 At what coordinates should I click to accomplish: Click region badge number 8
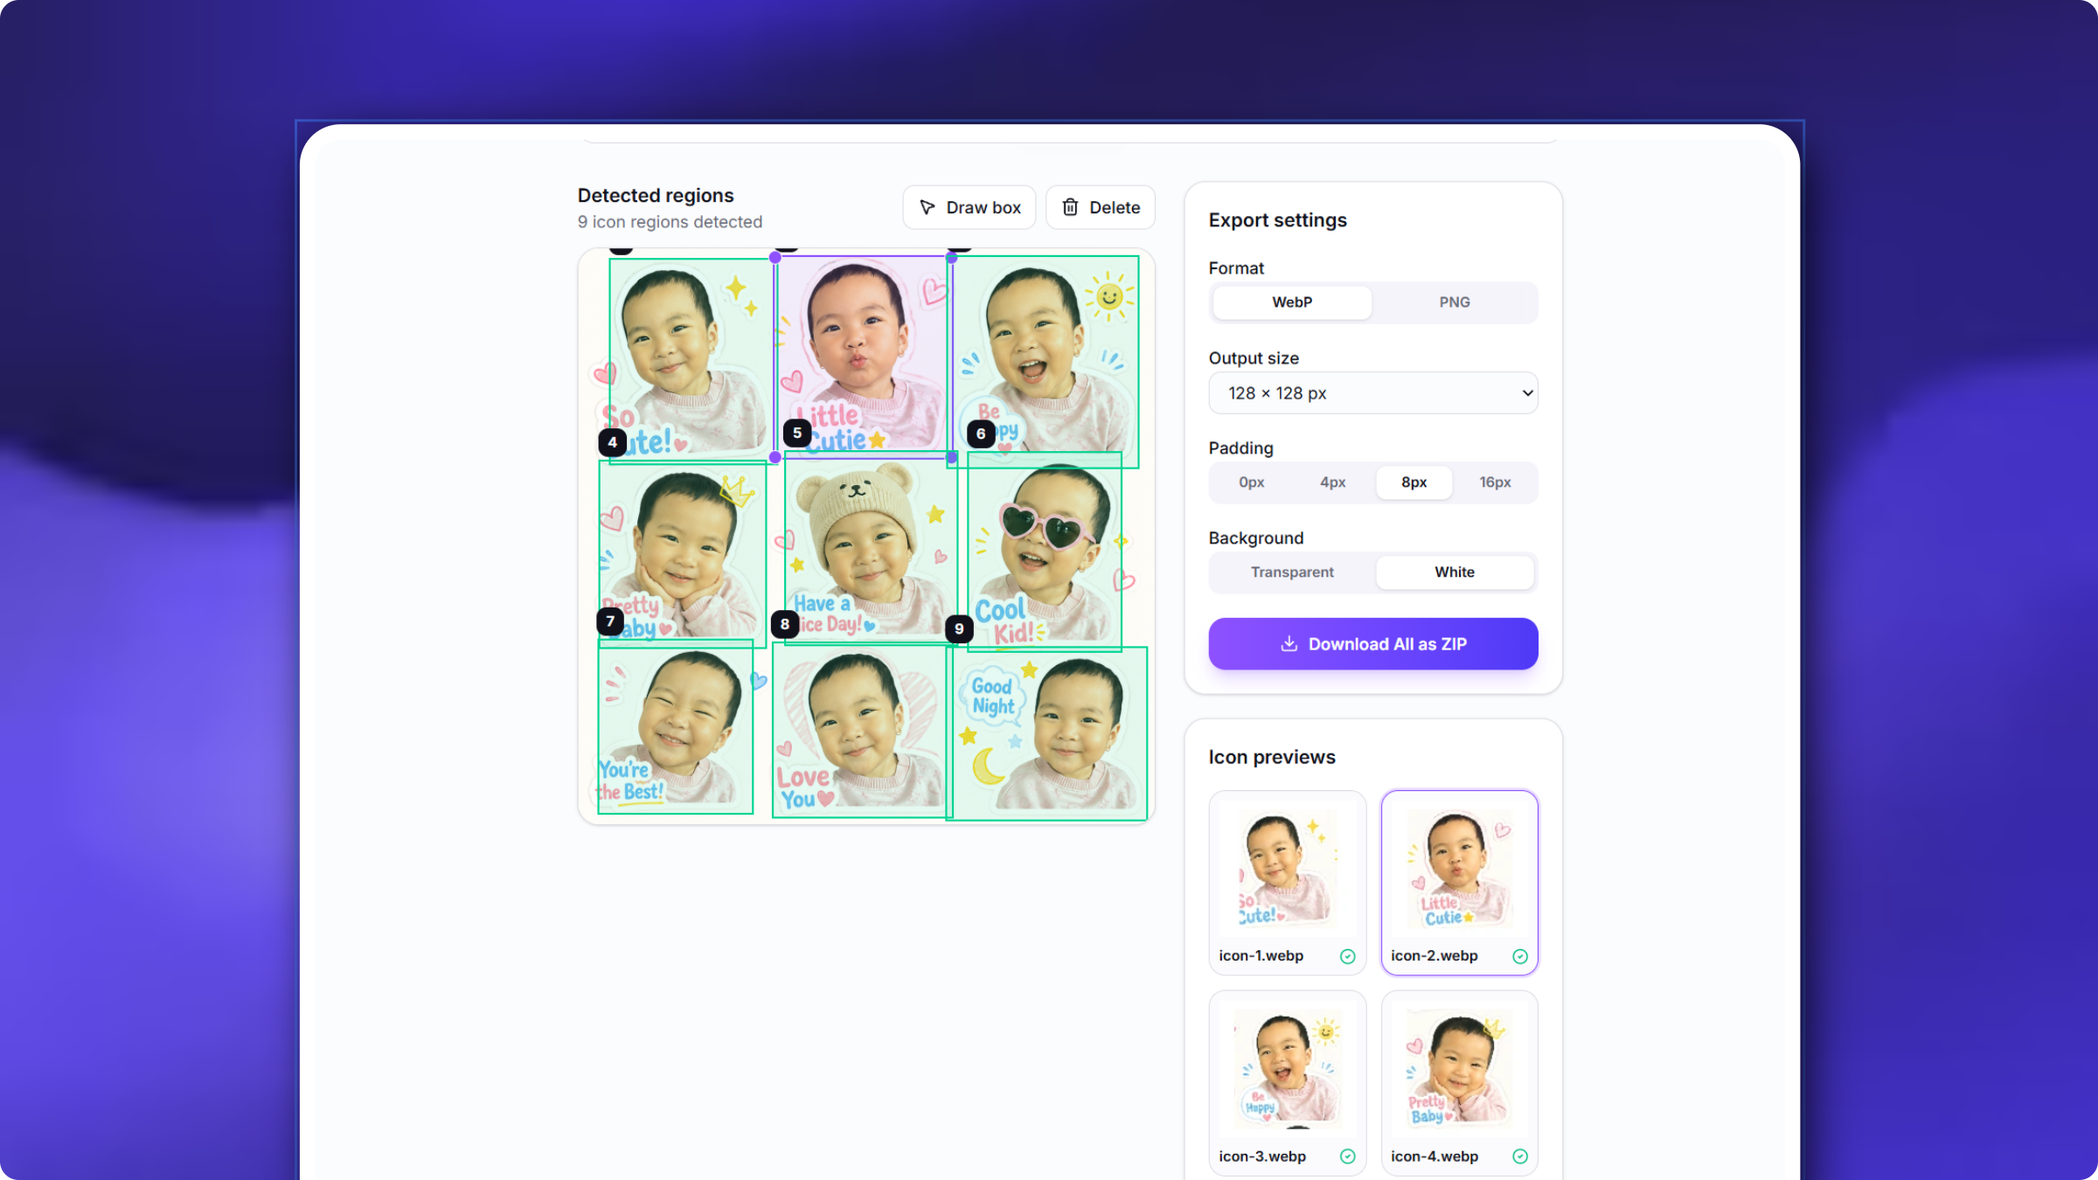[785, 624]
